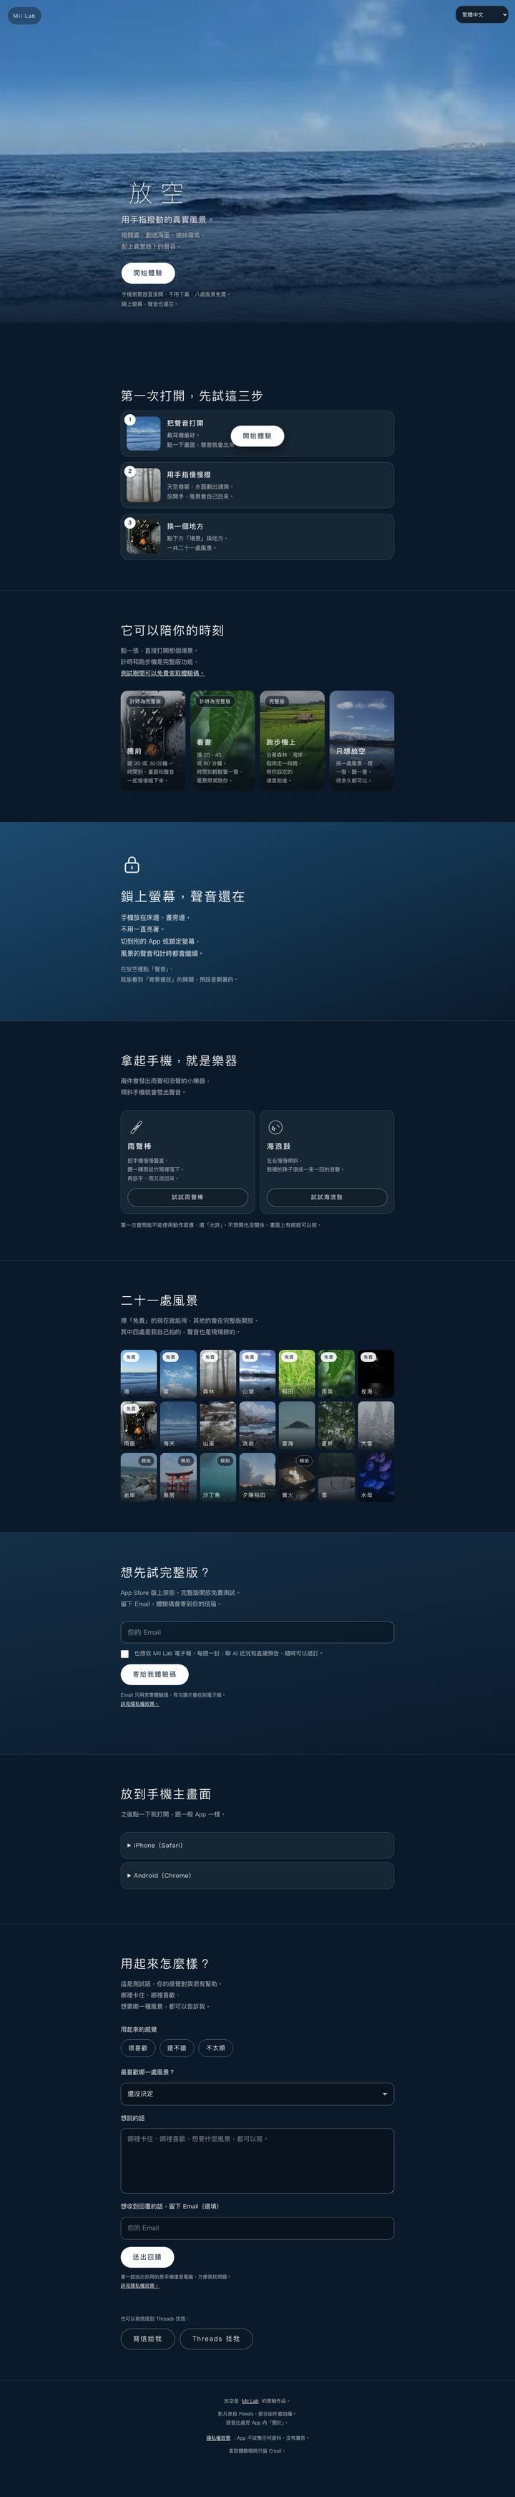Open the 山湖 scenery thumbnail
Image resolution: width=515 pixels, height=2497 pixels.
(257, 1373)
